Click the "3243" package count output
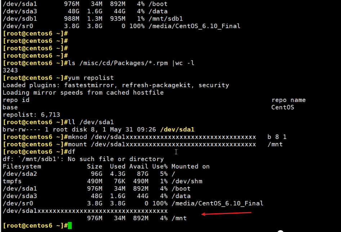The image size is (341, 232). [x=10, y=70]
